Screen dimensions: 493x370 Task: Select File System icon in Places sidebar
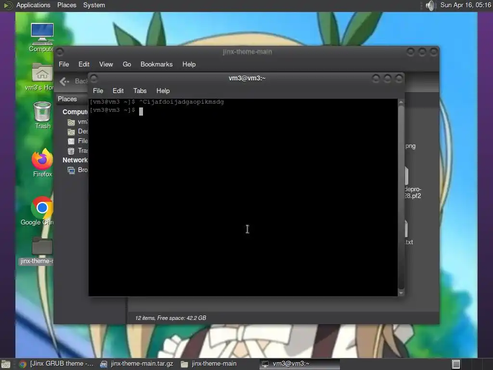pyautogui.click(x=71, y=141)
